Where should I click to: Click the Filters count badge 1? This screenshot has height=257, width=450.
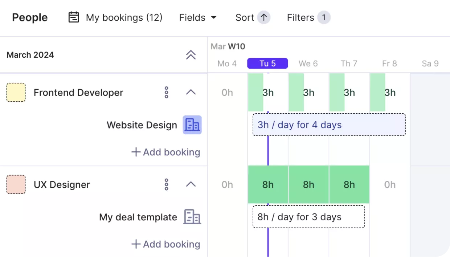pos(324,17)
